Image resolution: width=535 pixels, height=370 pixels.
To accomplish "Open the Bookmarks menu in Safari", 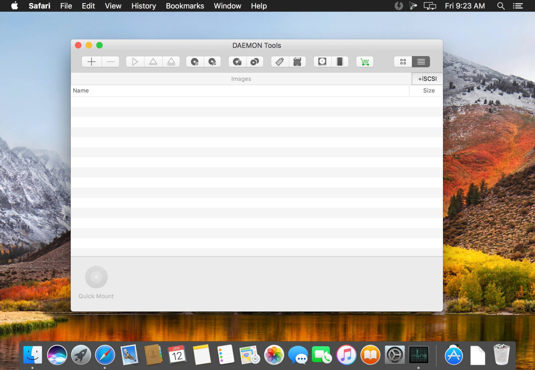I will coord(185,6).
